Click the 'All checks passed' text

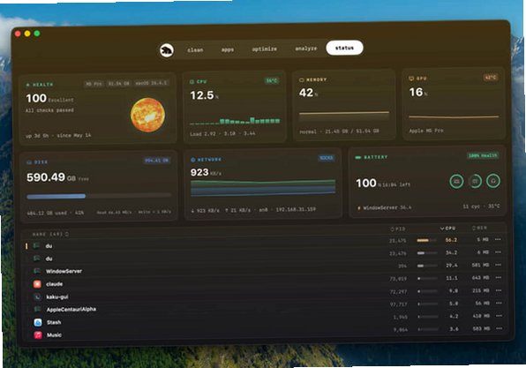click(x=49, y=110)
